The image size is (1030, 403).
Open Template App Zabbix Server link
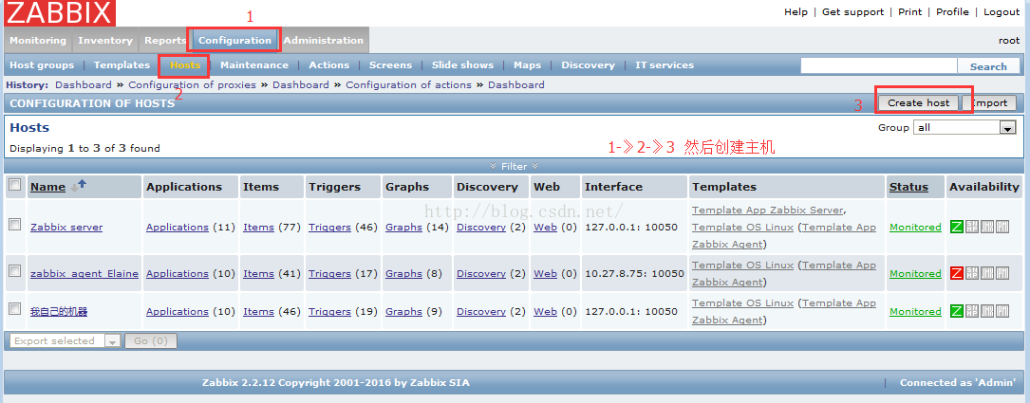[x=767, y=210]
